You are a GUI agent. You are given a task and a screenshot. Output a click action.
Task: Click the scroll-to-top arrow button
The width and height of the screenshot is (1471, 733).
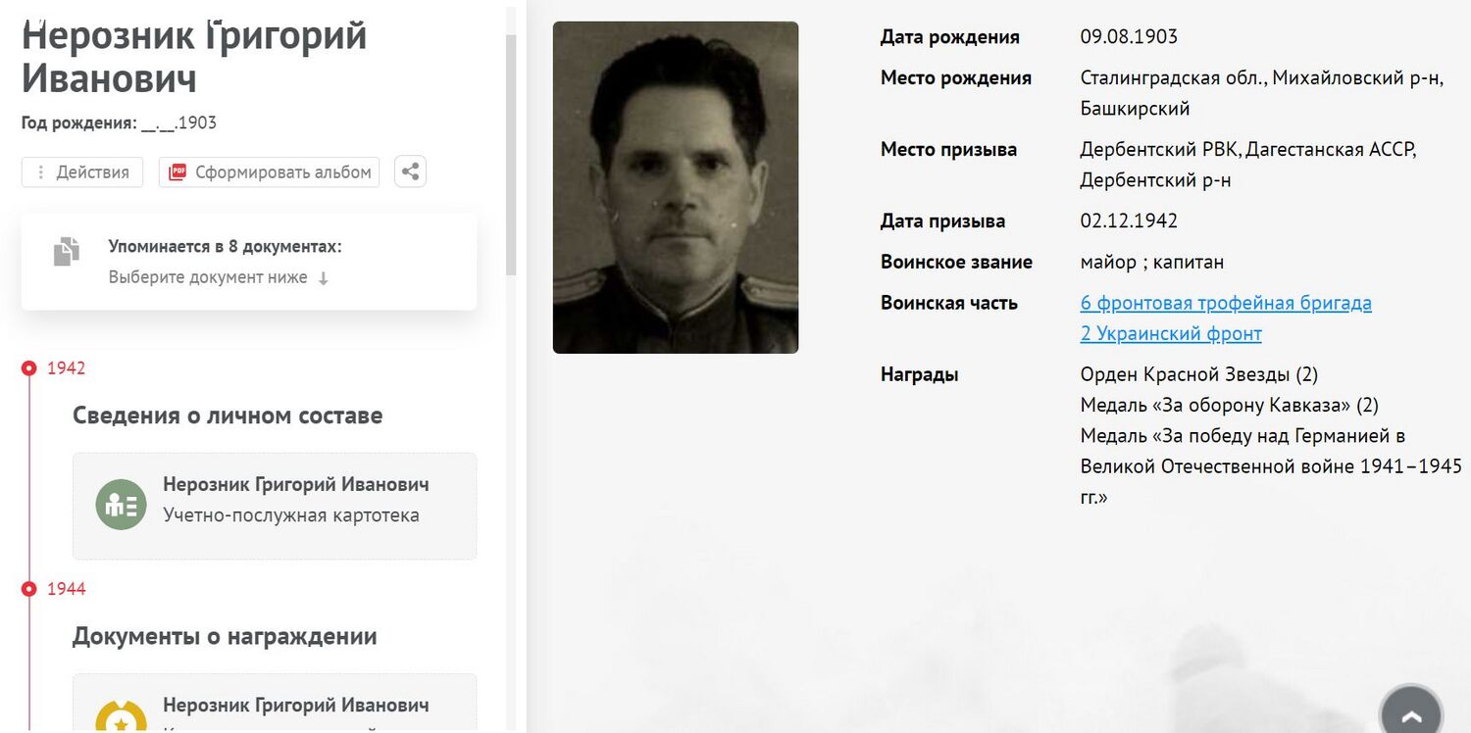coord(1410,711)
